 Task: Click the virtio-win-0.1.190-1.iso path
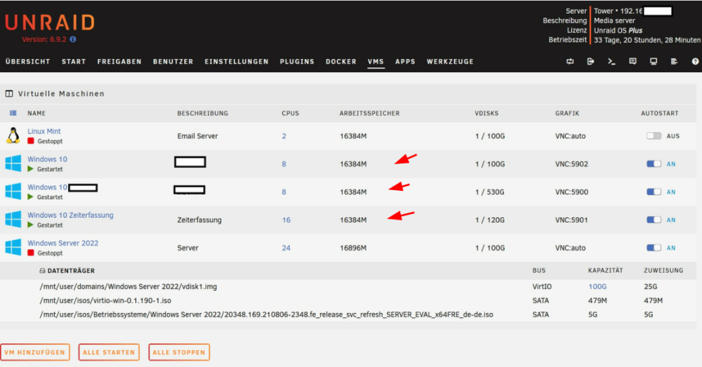click(x=105, y=300)
